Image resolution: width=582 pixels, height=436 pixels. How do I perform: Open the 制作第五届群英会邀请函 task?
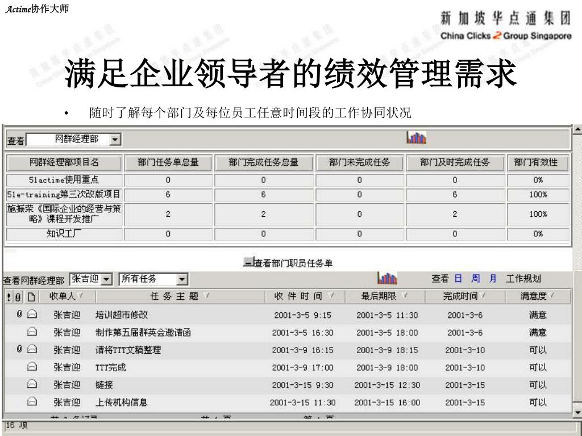click(x=143, y=333)
